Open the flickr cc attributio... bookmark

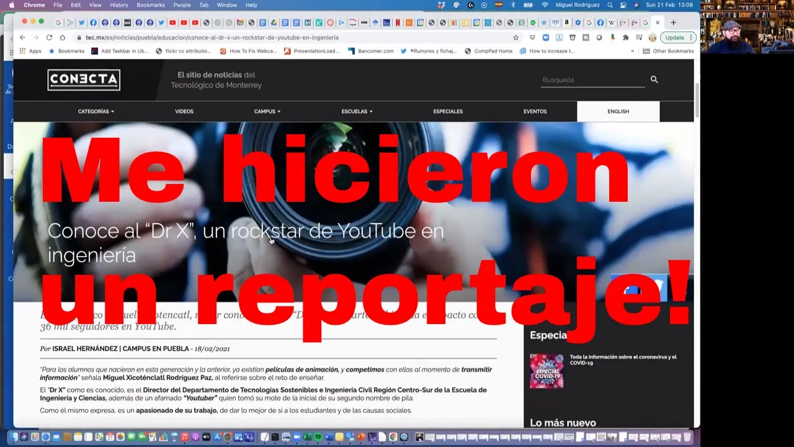pos(184,51)
